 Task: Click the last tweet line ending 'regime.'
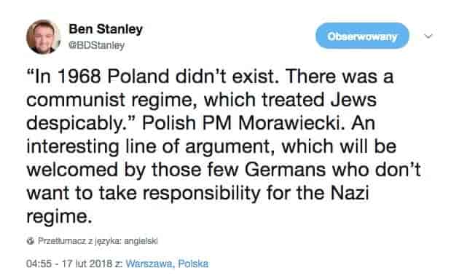coord(60,216)
